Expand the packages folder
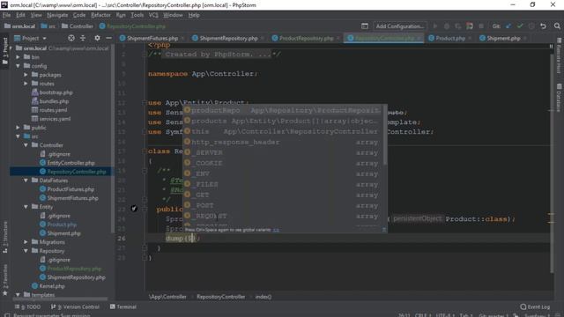The height and width of the screenshot is (317, 564). coord(26,75)
